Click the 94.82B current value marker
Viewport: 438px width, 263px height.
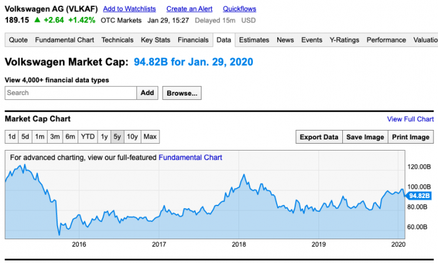[x=419, y=196]
